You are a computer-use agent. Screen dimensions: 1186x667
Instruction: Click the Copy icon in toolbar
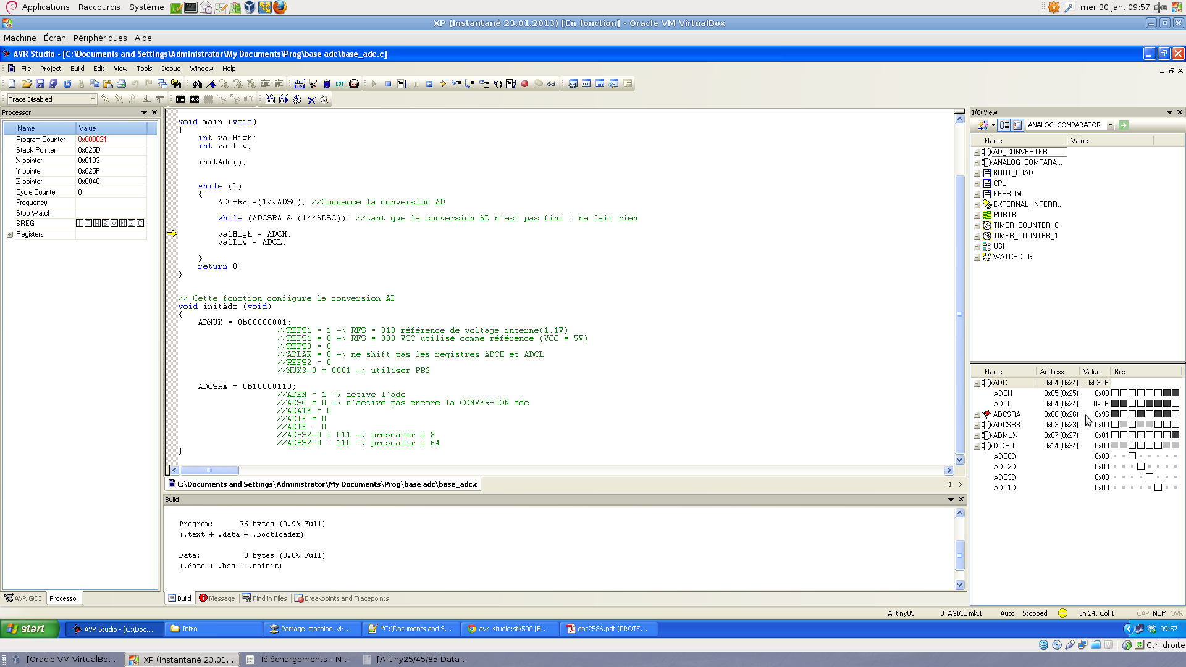coord(95,84)
